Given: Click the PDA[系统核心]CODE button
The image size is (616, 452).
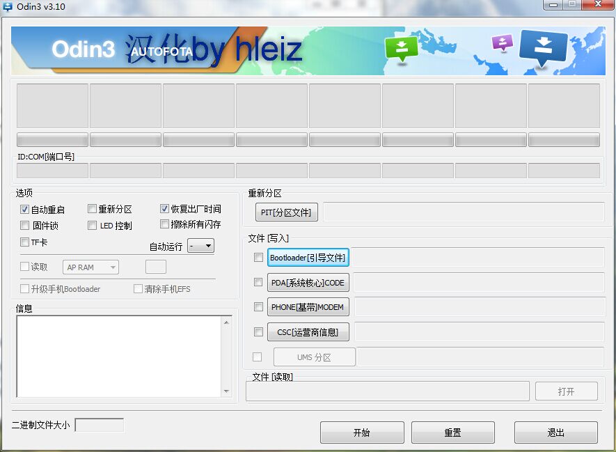Looking at the screenshot, I should point(308,283).
